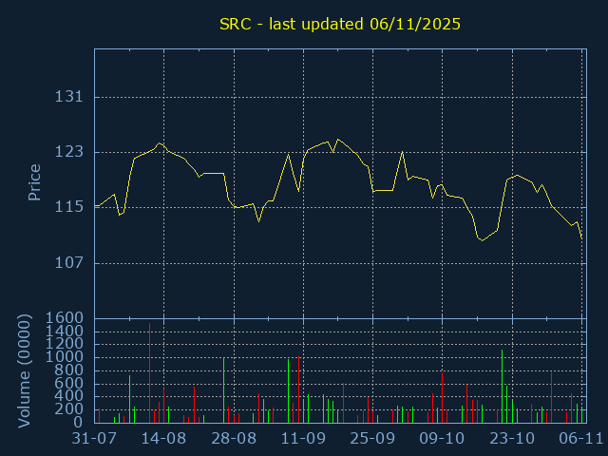The width and height of the screenshot is (608, 456).
Task: Click the 115 price axis label
Action: (x=69, y=207)
